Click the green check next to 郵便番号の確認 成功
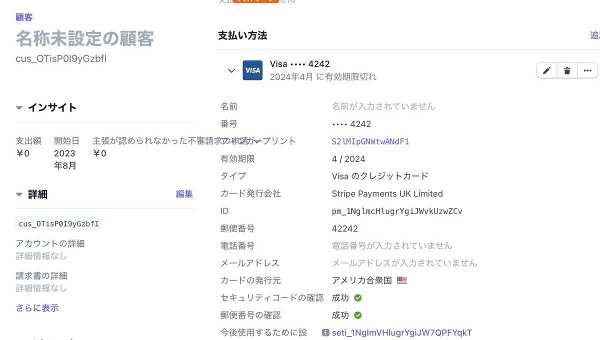Viewport: 600px width, 340px height. [358, 315]
